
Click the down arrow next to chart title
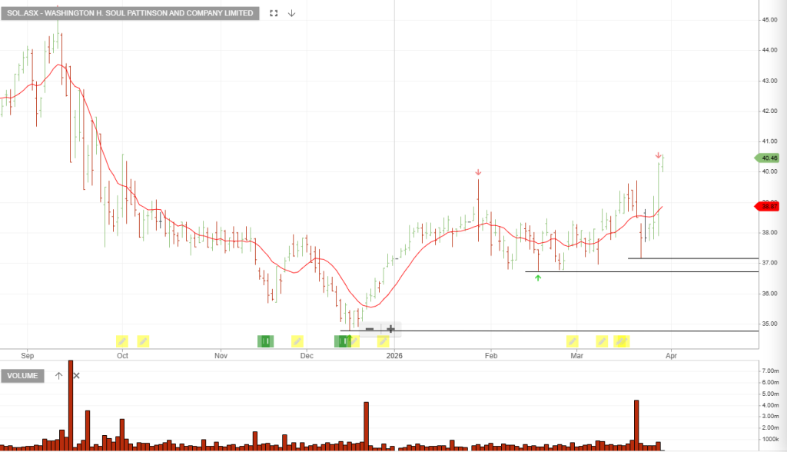291,13
